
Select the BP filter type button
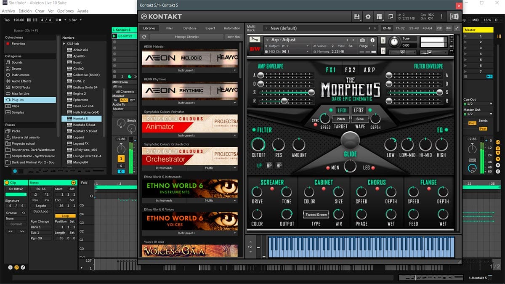coord(269,165)
